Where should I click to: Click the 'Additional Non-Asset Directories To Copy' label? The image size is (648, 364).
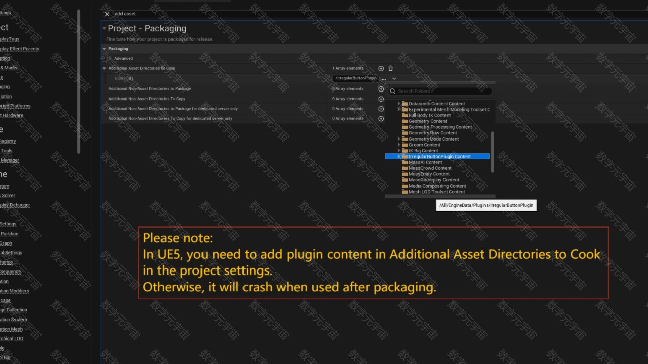pos(147,99)
